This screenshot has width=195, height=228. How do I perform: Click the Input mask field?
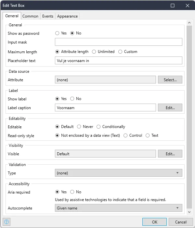(x=118, y=42)
